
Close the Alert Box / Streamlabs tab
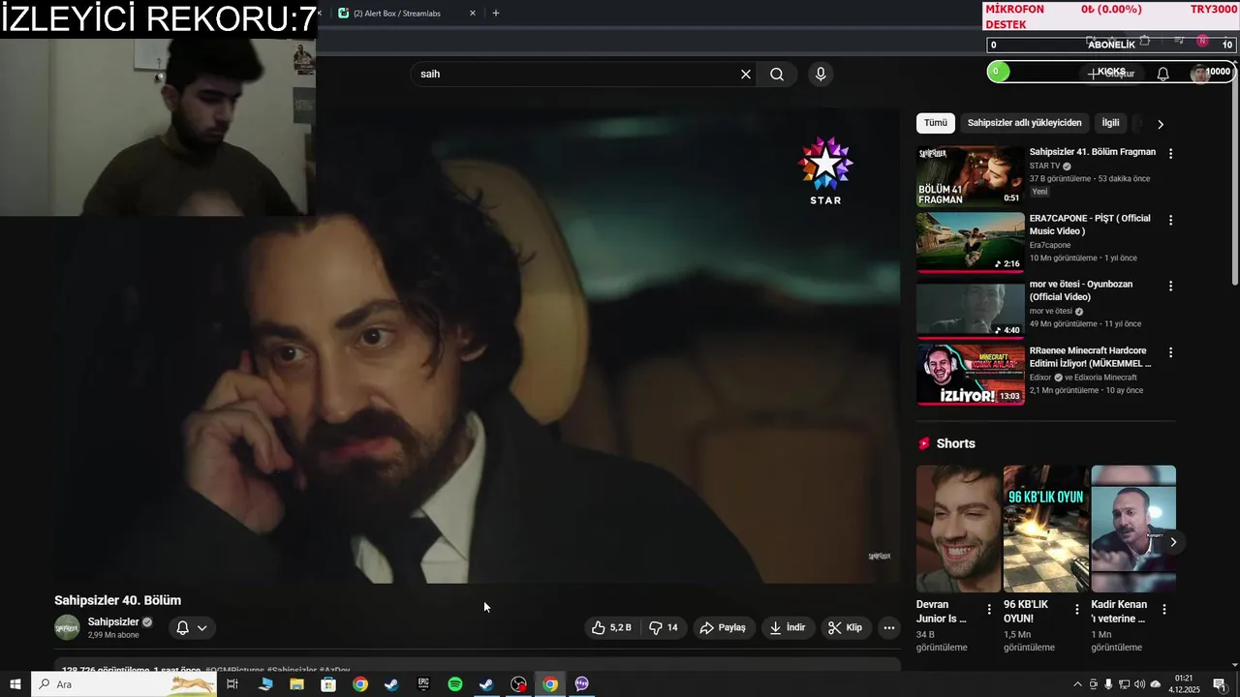[x=473, y=14]
